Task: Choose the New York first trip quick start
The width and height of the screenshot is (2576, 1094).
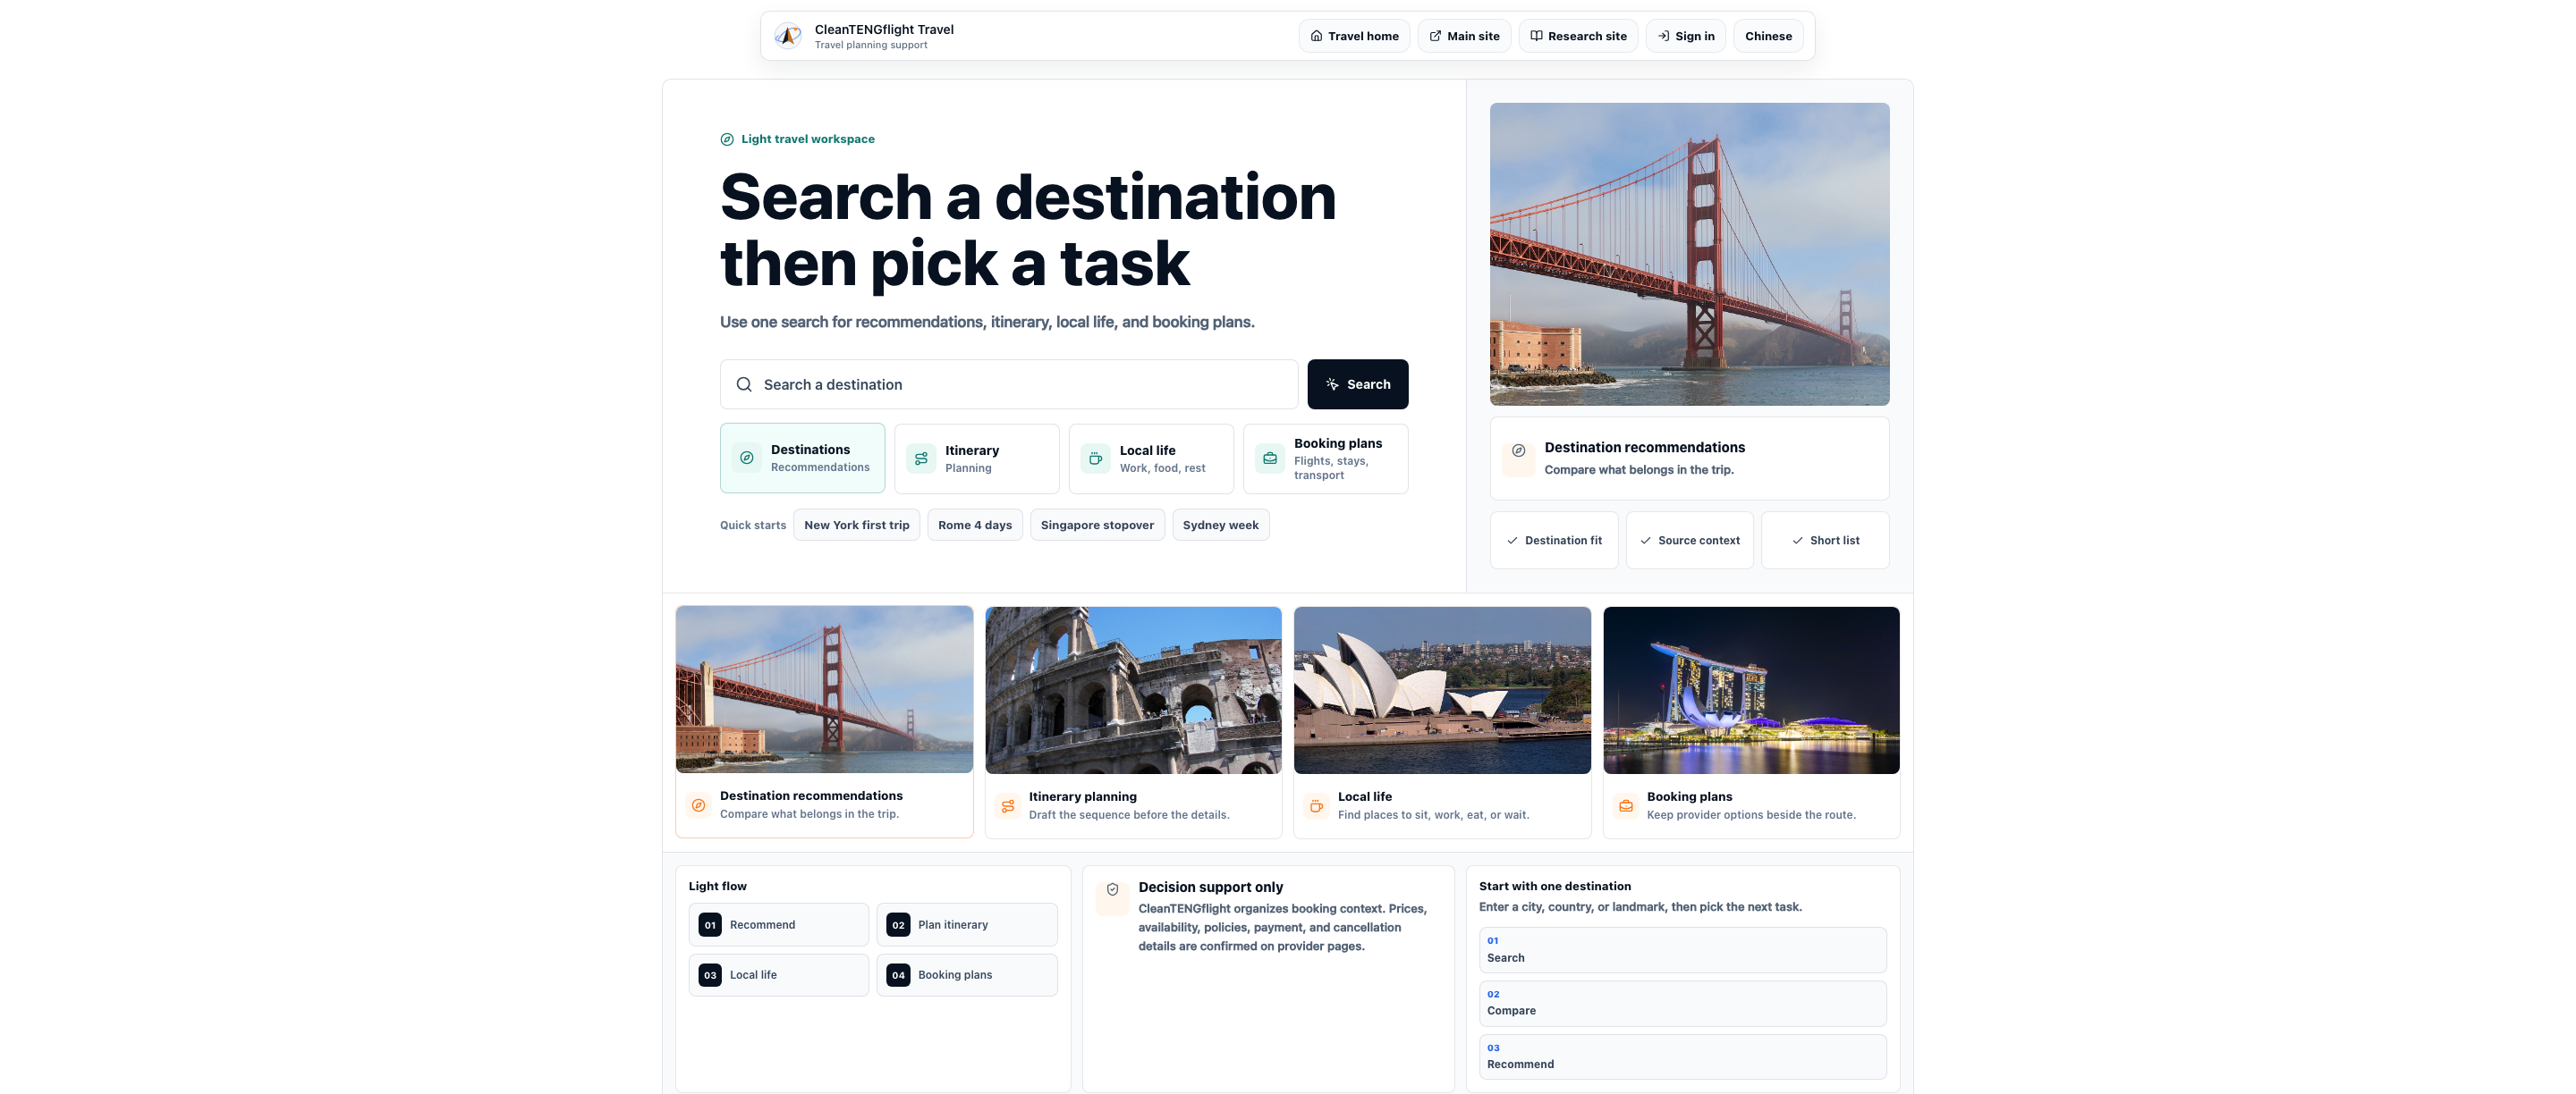Action: pos(856,526)
